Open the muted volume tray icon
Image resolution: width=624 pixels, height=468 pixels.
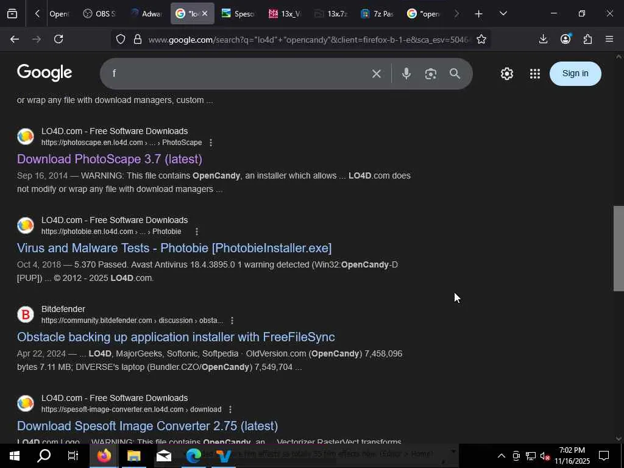[545, 456]
